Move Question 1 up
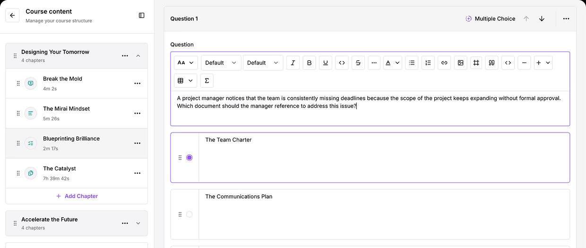Screen dimensions: 586x248 526,18
